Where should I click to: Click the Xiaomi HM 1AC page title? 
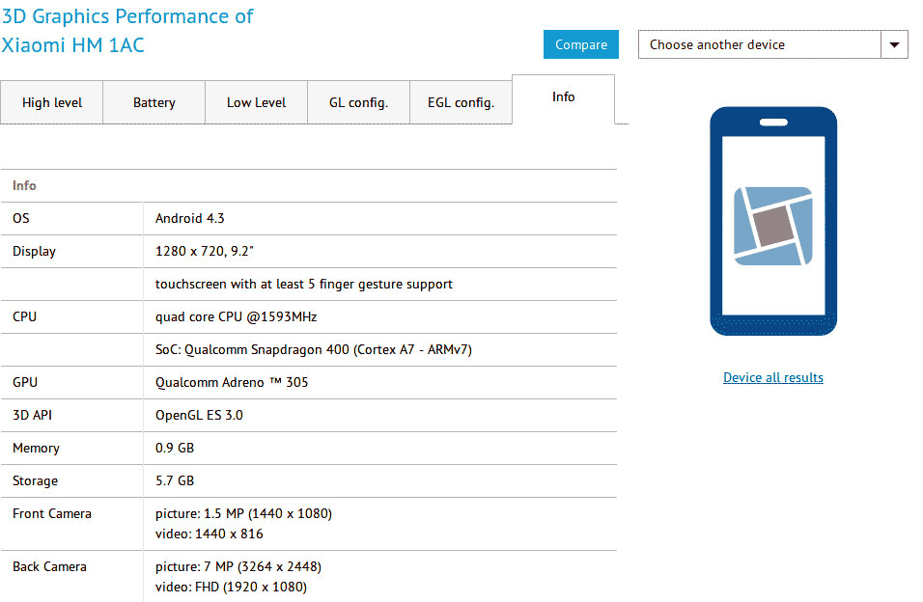[73, 44]
